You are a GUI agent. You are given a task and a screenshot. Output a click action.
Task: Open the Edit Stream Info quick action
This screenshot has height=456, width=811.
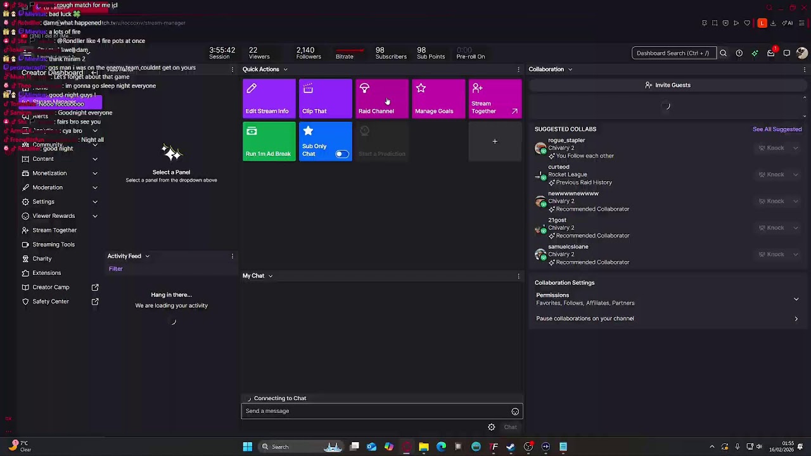point(269,98)
